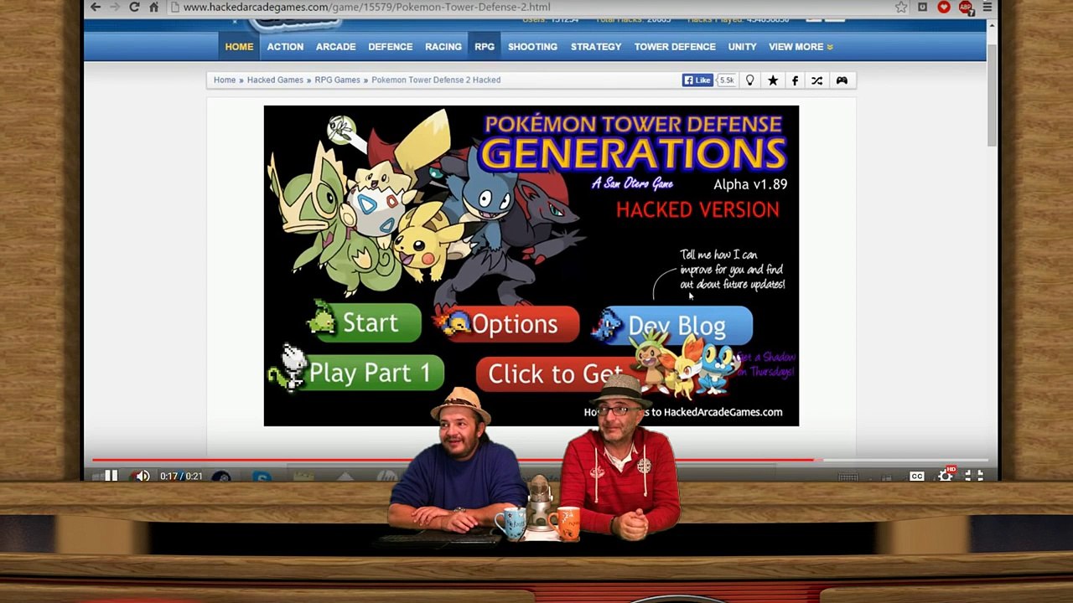Click the RPG Games breadcrumb link
Image resolution: width=1073 pixels, height=603 pixels.
(x=337, y=80)
